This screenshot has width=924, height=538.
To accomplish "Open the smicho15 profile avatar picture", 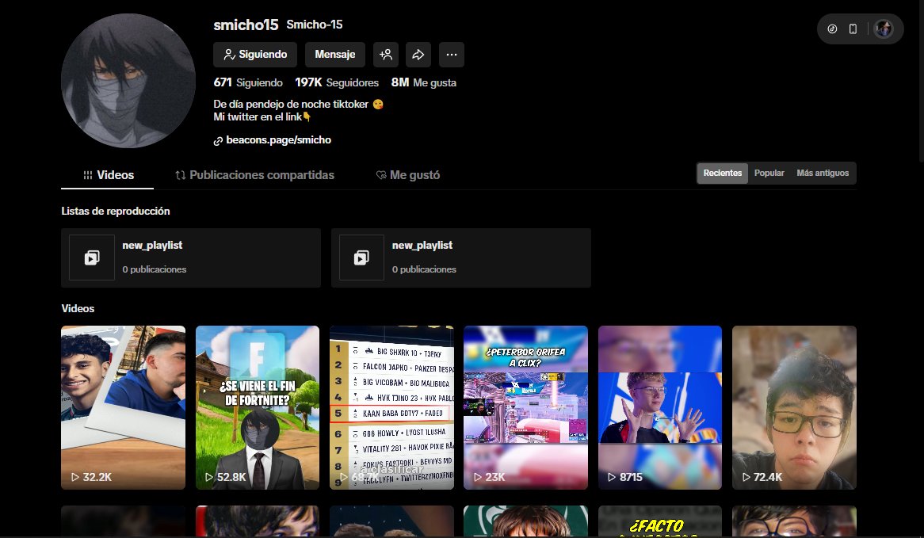I will [128, 81].
